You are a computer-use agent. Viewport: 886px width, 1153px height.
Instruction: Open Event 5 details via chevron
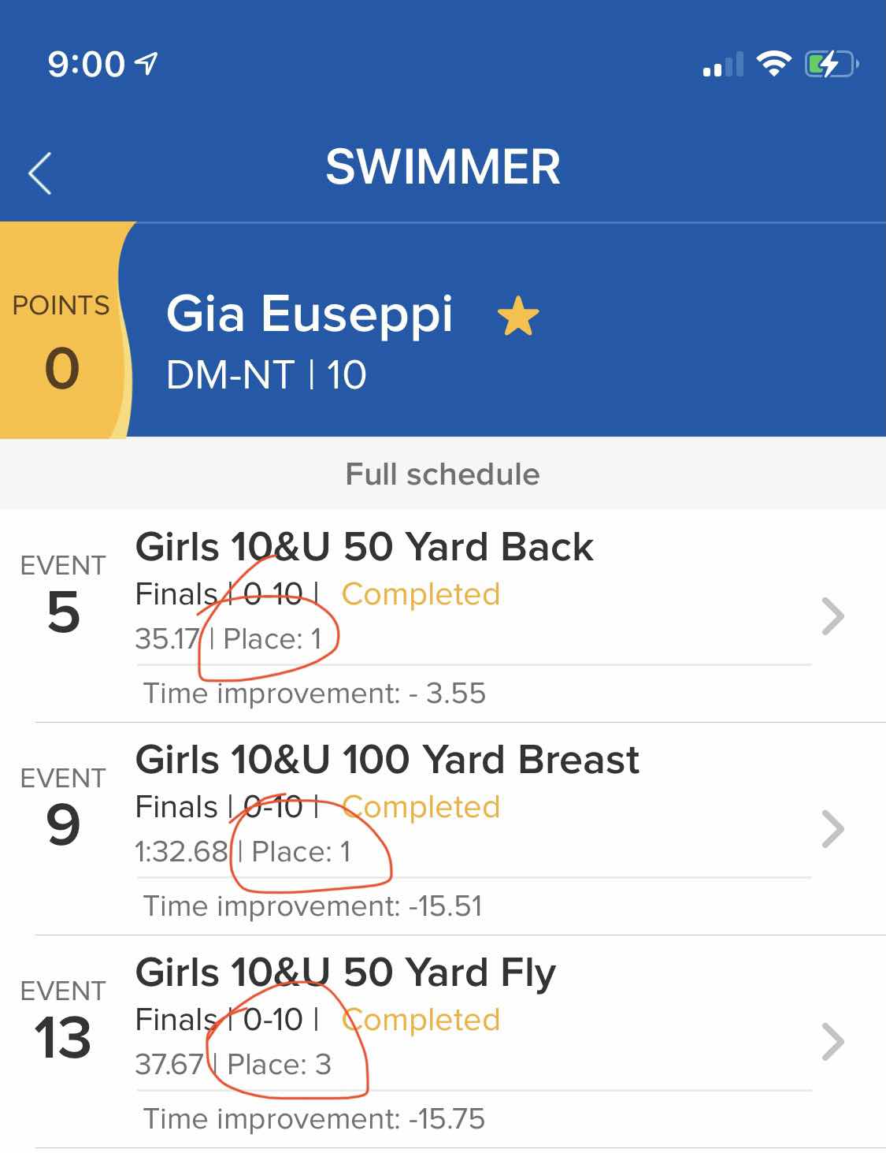tap(832, 616)
